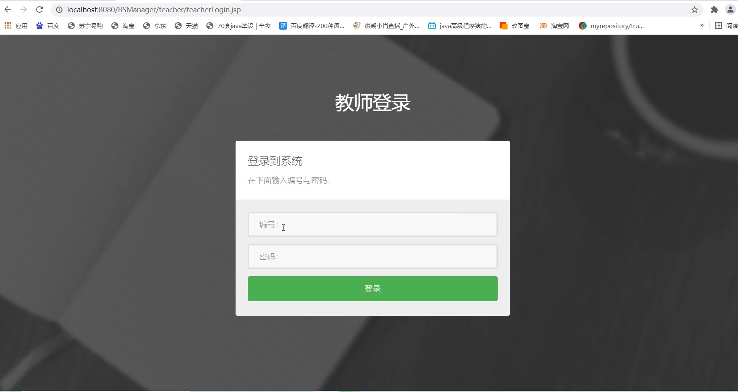Click the address bar URL
The image size is (738, 392).
[154, 10]
